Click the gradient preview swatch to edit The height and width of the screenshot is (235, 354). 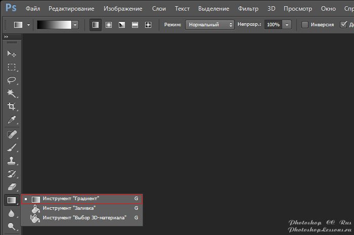point(54,24)
